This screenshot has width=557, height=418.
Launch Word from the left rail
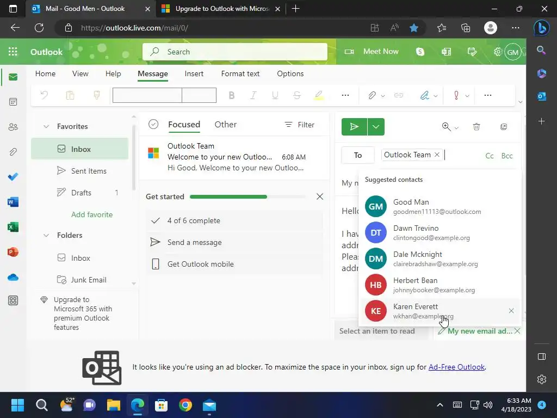coord(13,202)
